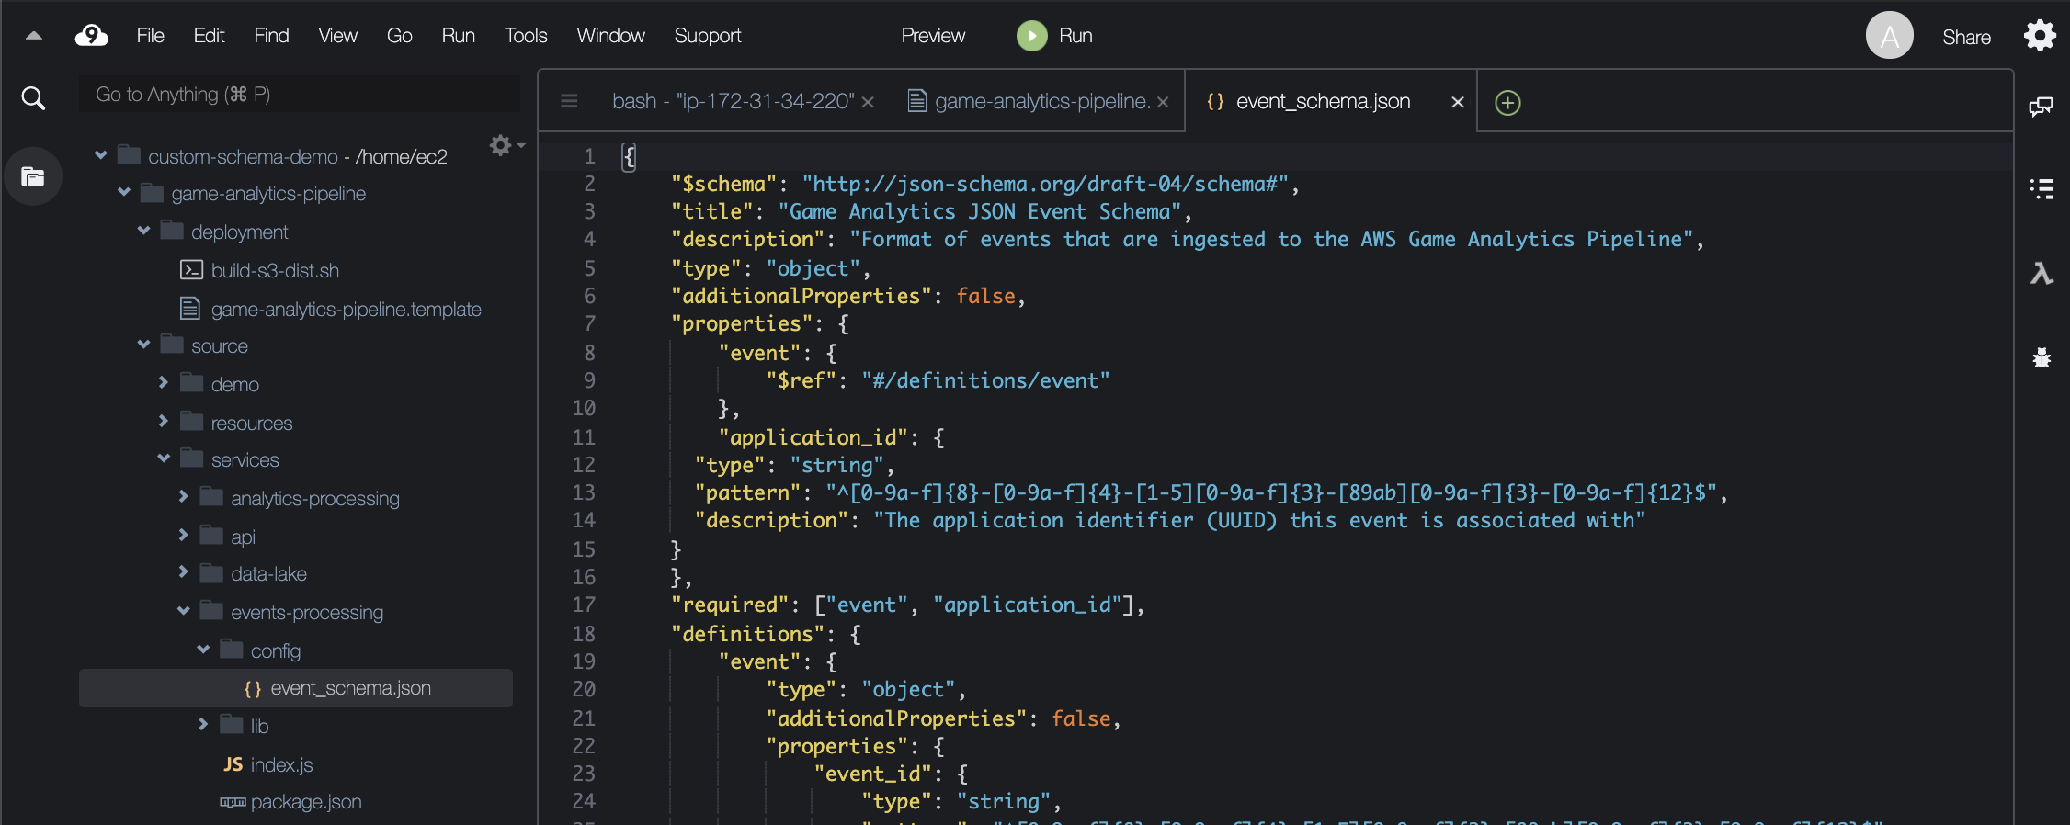2070x825 pixels.
Task: Open the Collaborate chat panel icon
Action: (2041, 107)
